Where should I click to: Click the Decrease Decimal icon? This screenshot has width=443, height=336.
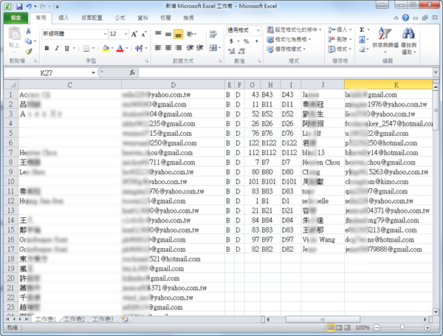(241, 51)
